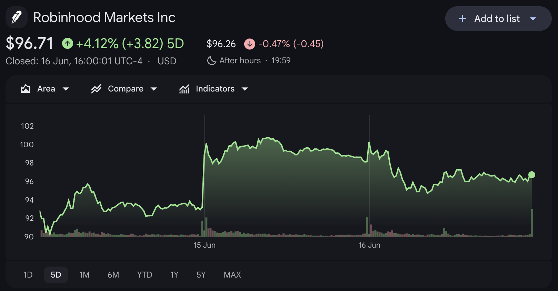The image size is (558, 291).
Task: Click the Robinhood feather logo icon
Action: pyautogui.click(x=17, y=17)
